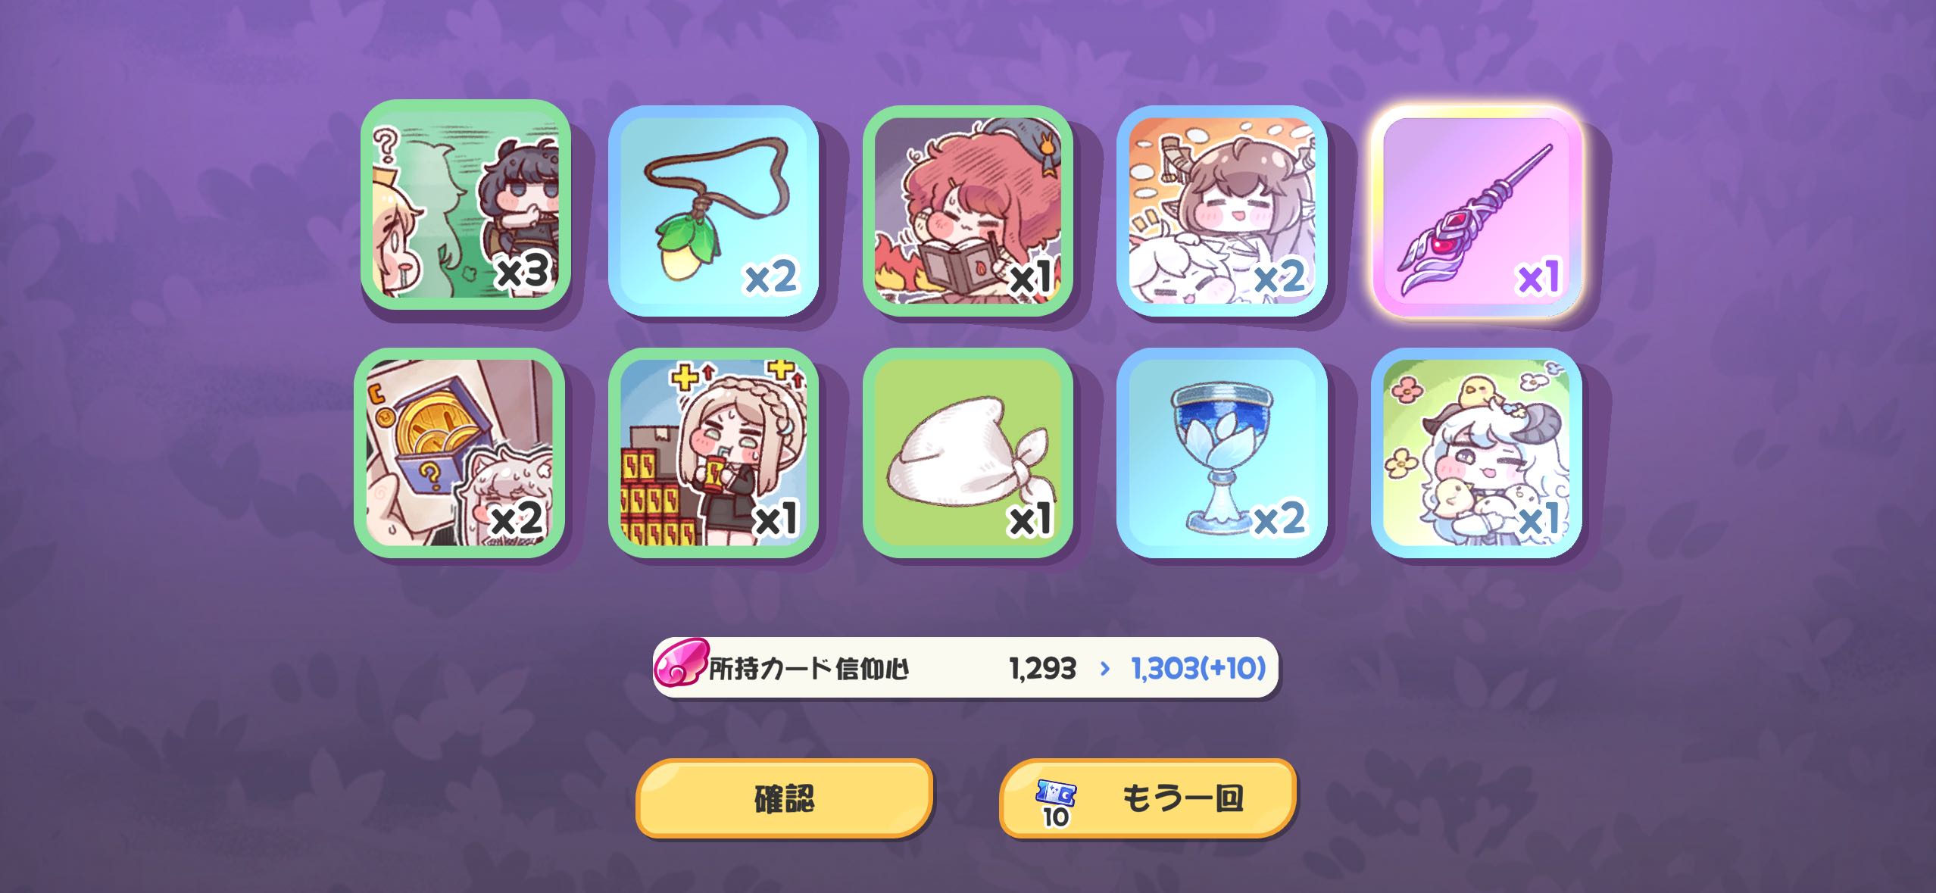Tap the x1 count on the staff card
1936x893 pixels.
(1538, 277)
